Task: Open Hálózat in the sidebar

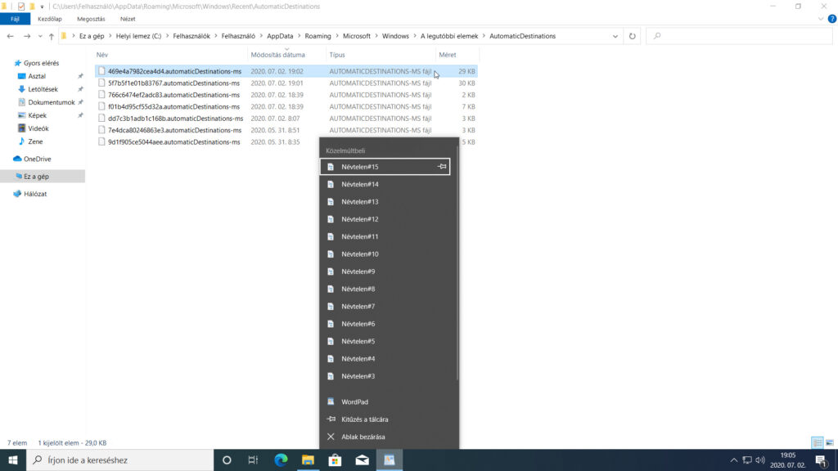Action: 34,194
